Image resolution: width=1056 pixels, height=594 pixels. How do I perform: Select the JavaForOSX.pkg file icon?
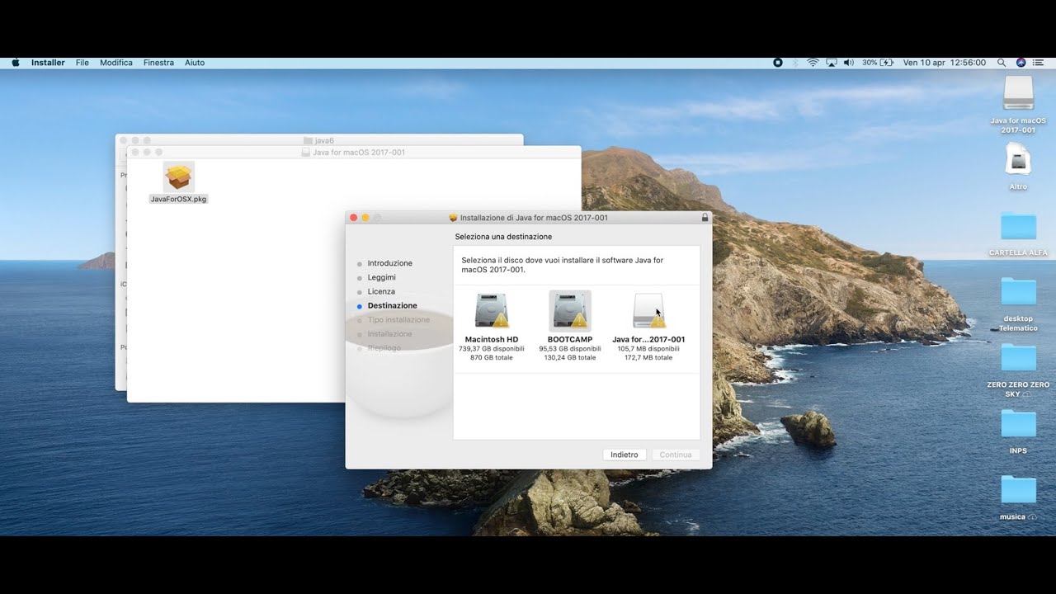point(179,177)
